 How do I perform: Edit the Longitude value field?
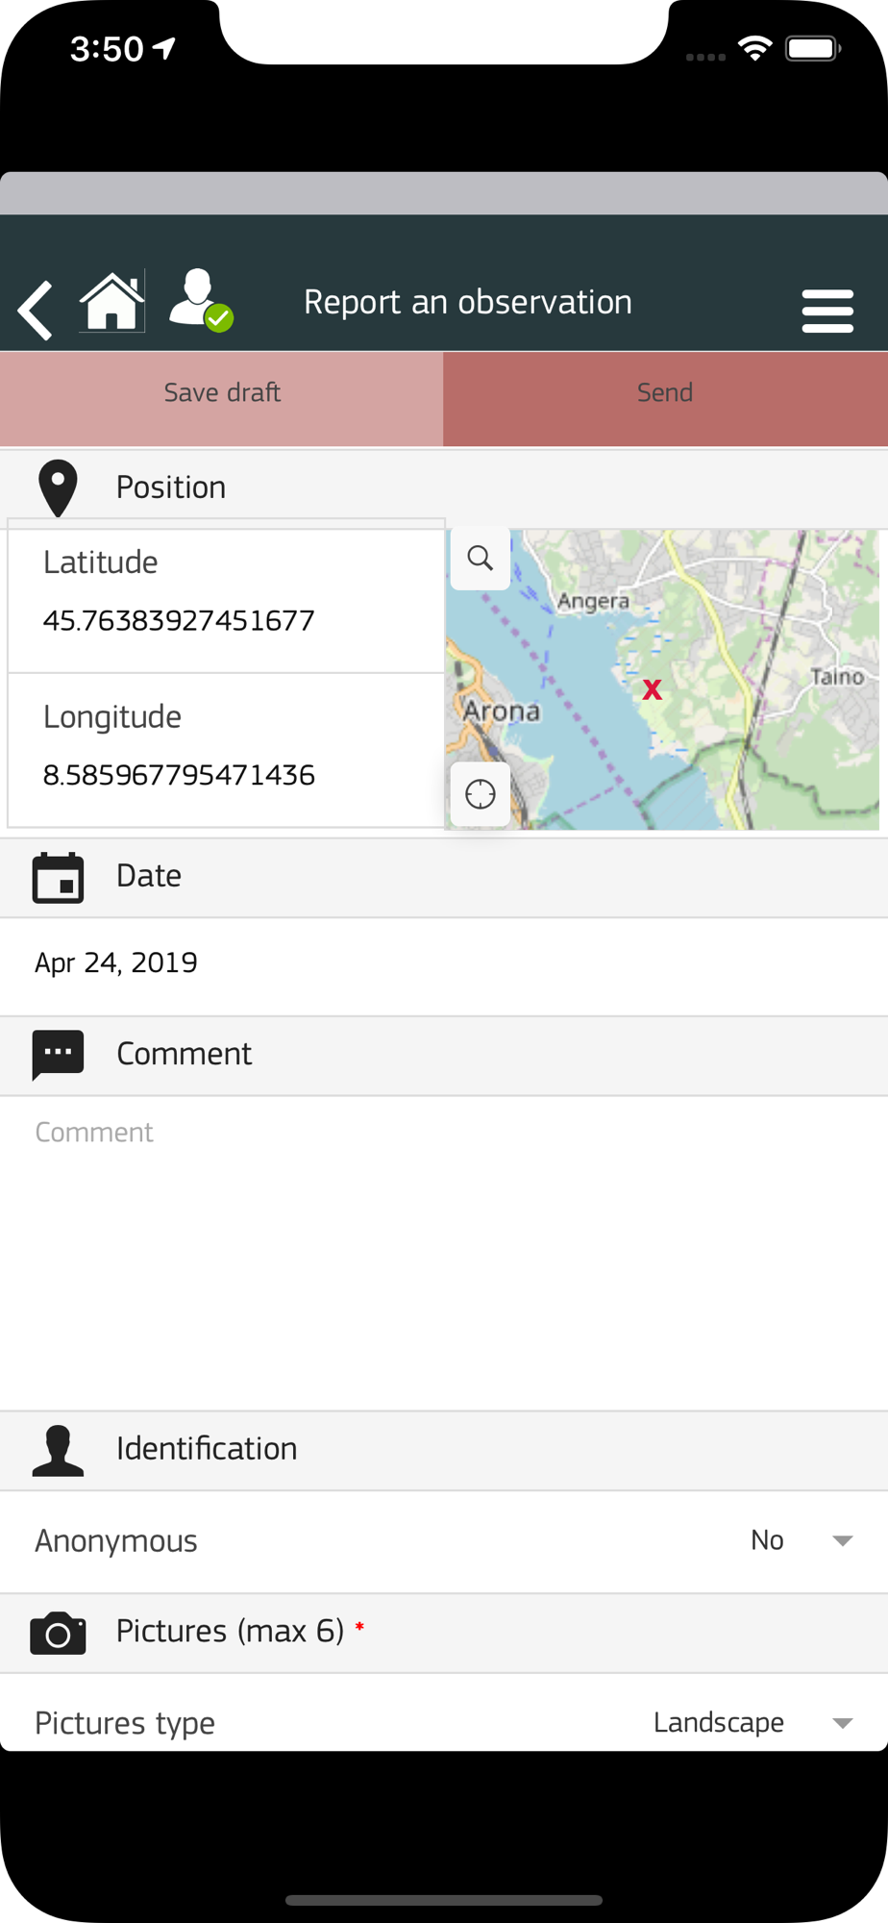(226, 750)
